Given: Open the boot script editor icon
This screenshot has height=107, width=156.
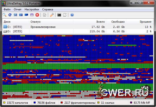Looking at the screenshot, I should click(x=65, y=15).
